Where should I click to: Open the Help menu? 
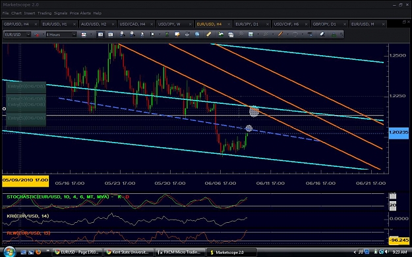tap(97, 13)
